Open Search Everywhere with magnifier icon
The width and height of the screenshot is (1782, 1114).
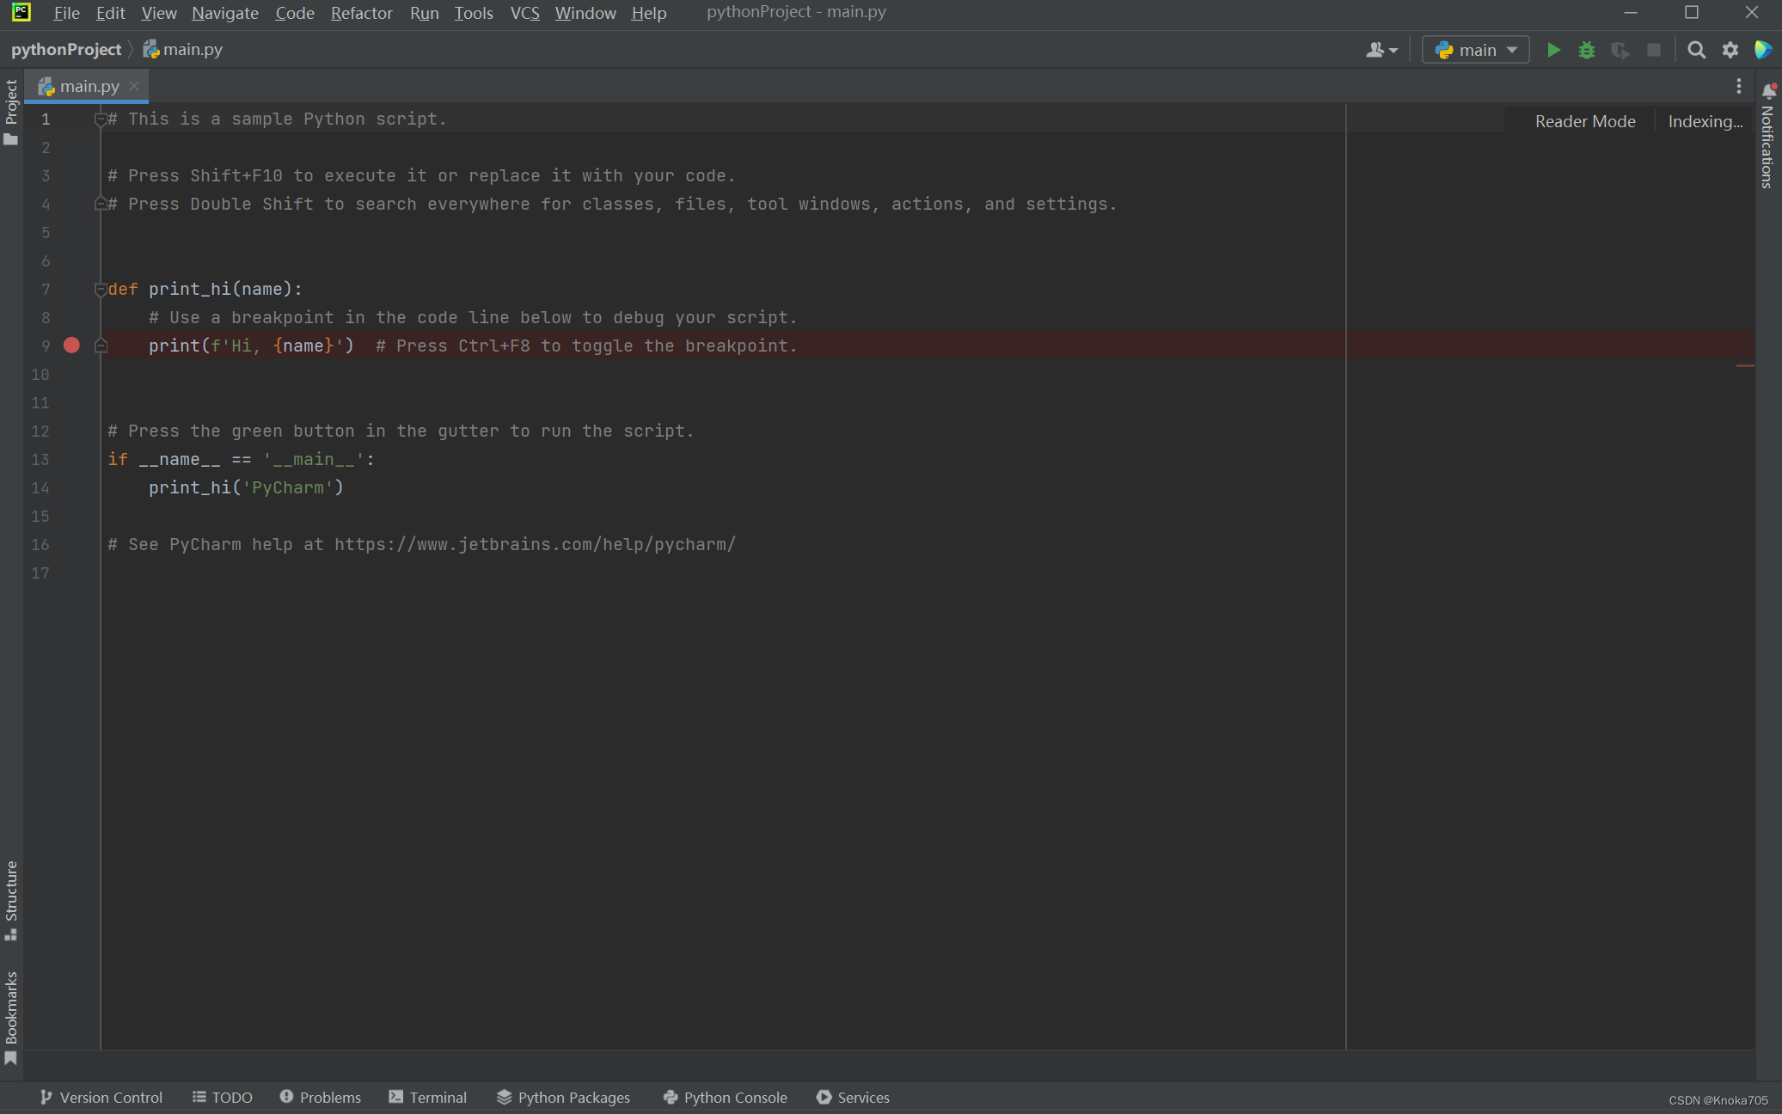[1695, 50]
